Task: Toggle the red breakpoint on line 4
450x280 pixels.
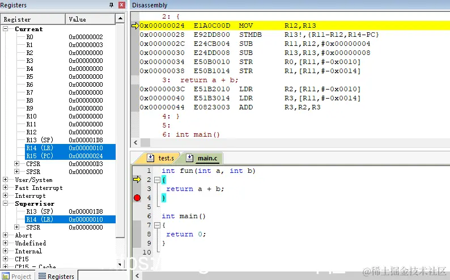Action: click(137, 198)
